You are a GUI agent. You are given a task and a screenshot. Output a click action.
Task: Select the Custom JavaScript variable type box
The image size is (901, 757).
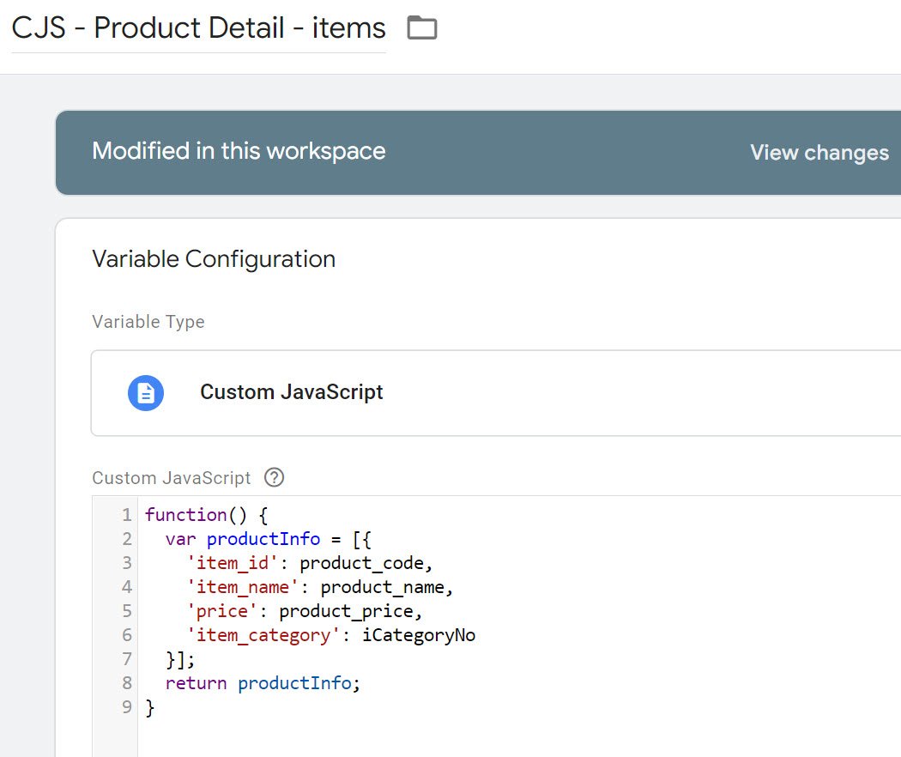(x=493, y=392)
